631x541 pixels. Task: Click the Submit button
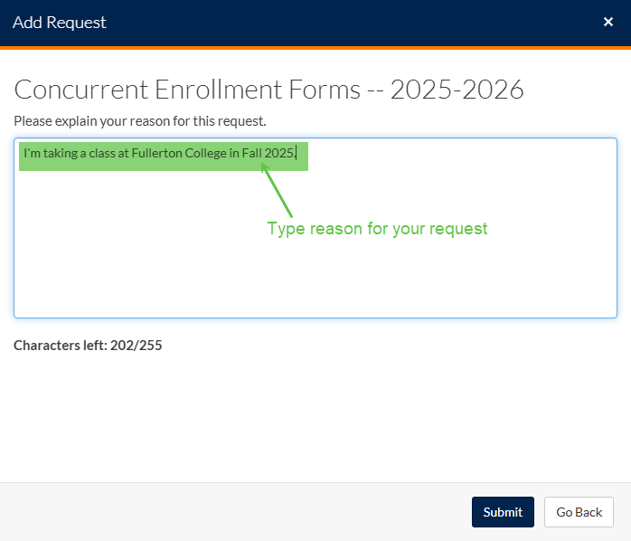(x=503, y=512)
